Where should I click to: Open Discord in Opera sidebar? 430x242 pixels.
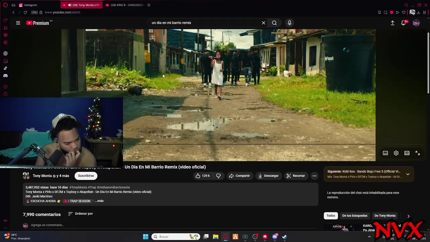5,76
